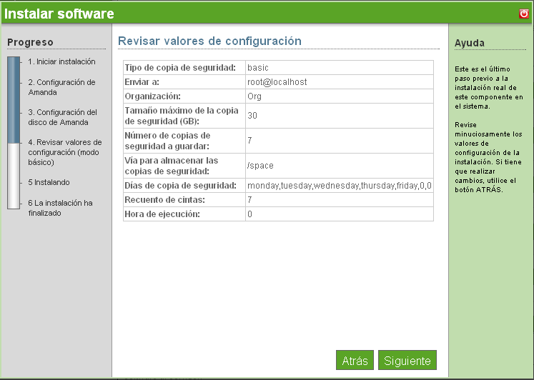Click the backup days value monday,tuesday,wednesday
Screen dimensions: 534x380
coord(339,186)
